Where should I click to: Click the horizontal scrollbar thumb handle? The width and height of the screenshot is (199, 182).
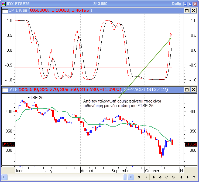tap(125, 177)
